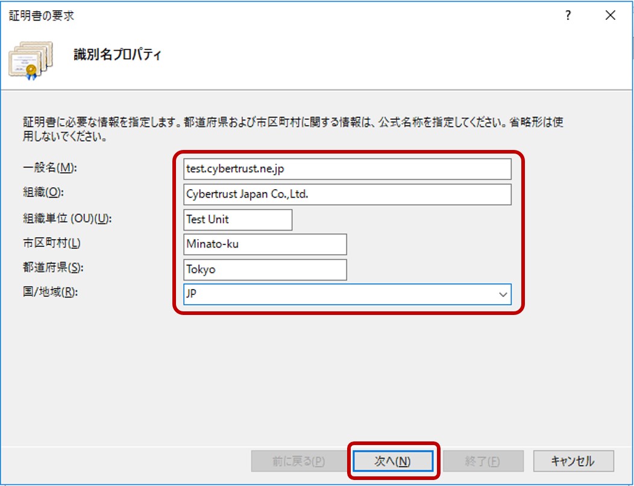
Task: Click the 市区町村 field containing Minato-ku
Action: coord(265,245)
